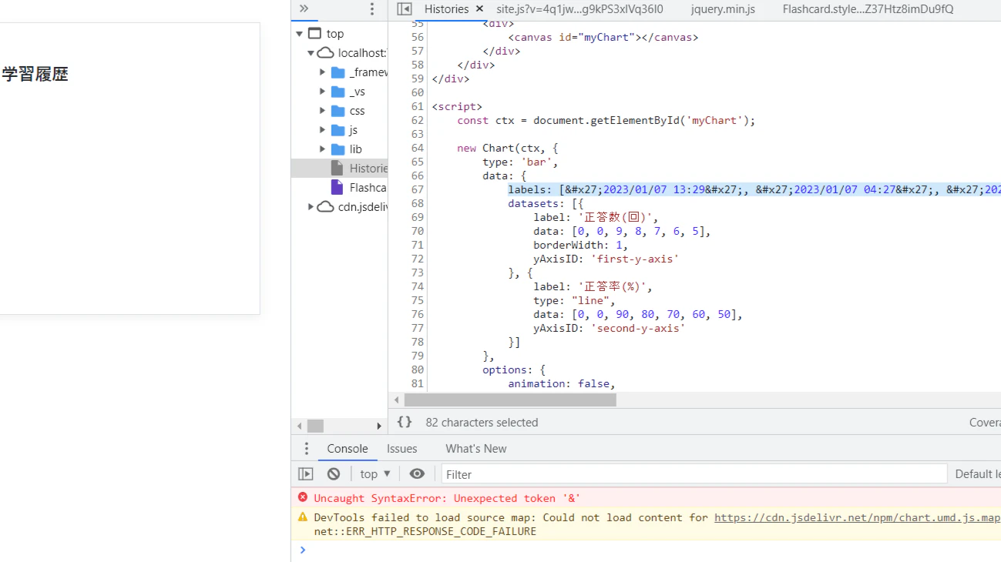Viewport: 1001px width, 562px height.
Task: Click the css folder icon
Action: (x=338, y=111)
